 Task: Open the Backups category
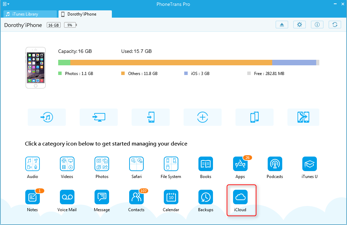(x=206, y=197)
